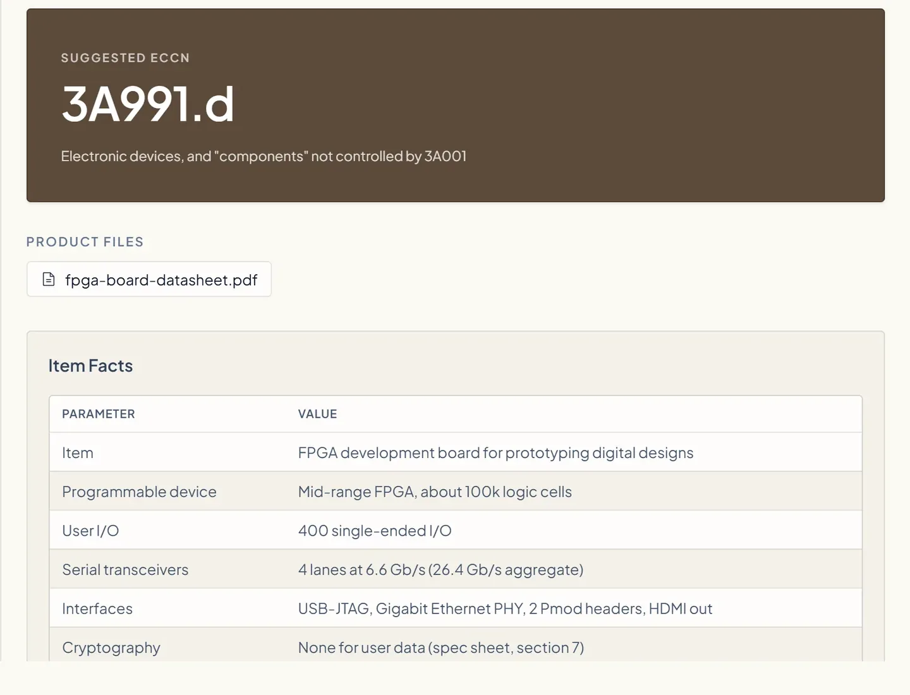910x695 pixels.
Task: Select the suggested ECCN code 3A991.d
Action: tap(148, 104)
